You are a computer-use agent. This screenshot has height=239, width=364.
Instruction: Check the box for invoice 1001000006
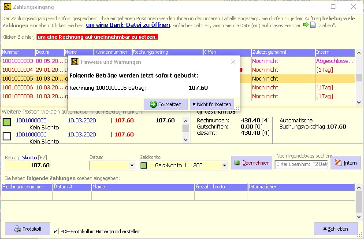[7, 136]
